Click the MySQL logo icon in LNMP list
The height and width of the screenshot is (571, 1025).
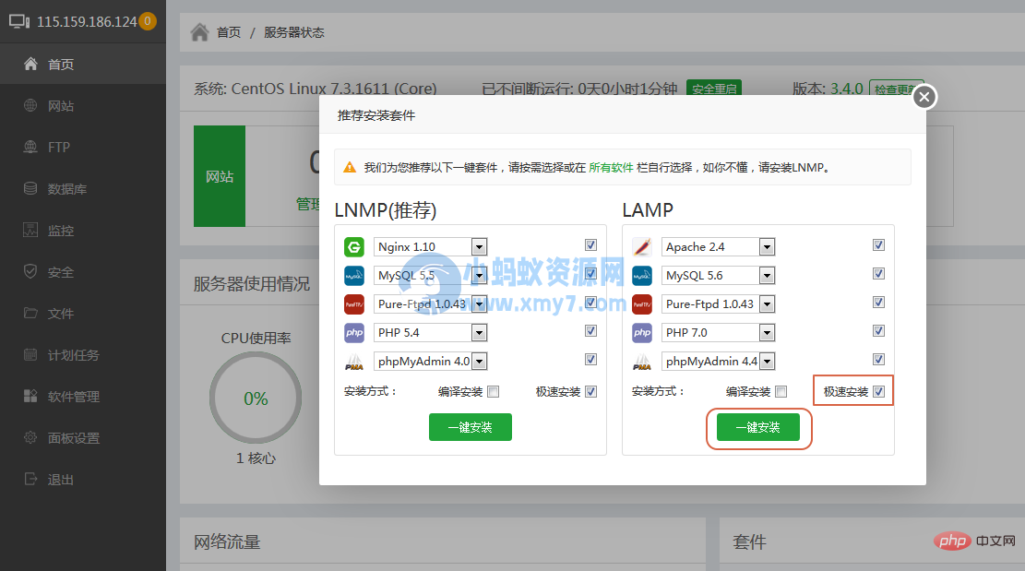coord(354,276)
